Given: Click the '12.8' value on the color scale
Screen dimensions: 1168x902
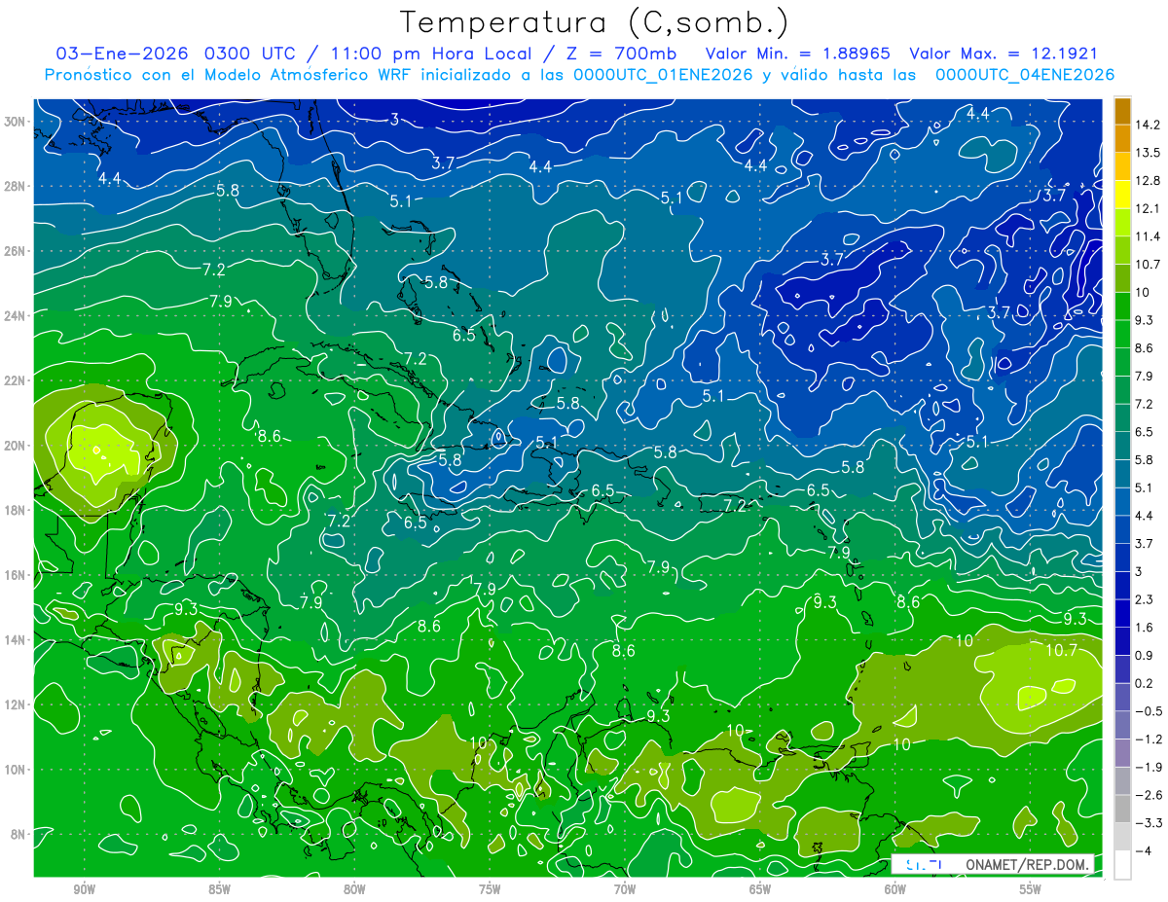Looking at the screenshot, I should (1148, 180).
